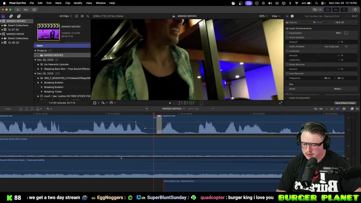The width and height of the screenshot is (361, 203).
Task: Toggle solo headphones icon in timeline
Action: tap(332, 109)
